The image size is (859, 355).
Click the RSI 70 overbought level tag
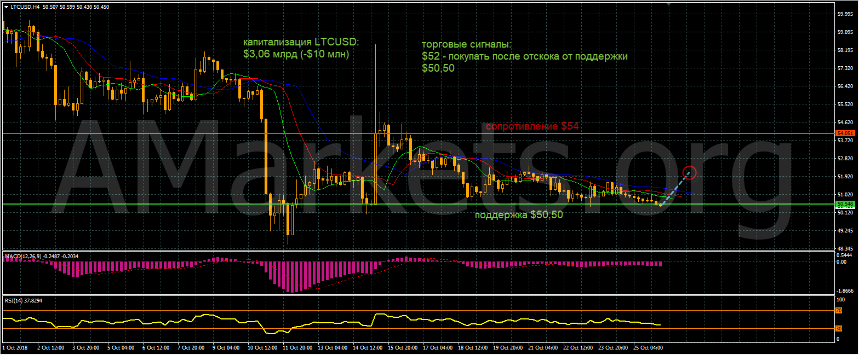pyautogui.click(x=839, y=311)
